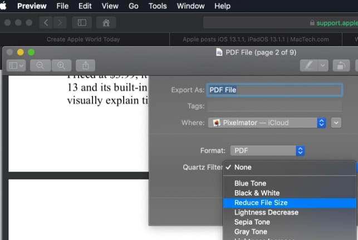Click the markup highlight pen icon
Viewport: 358px width, 240px height.
pyautogui.click(x=308, y=65)
